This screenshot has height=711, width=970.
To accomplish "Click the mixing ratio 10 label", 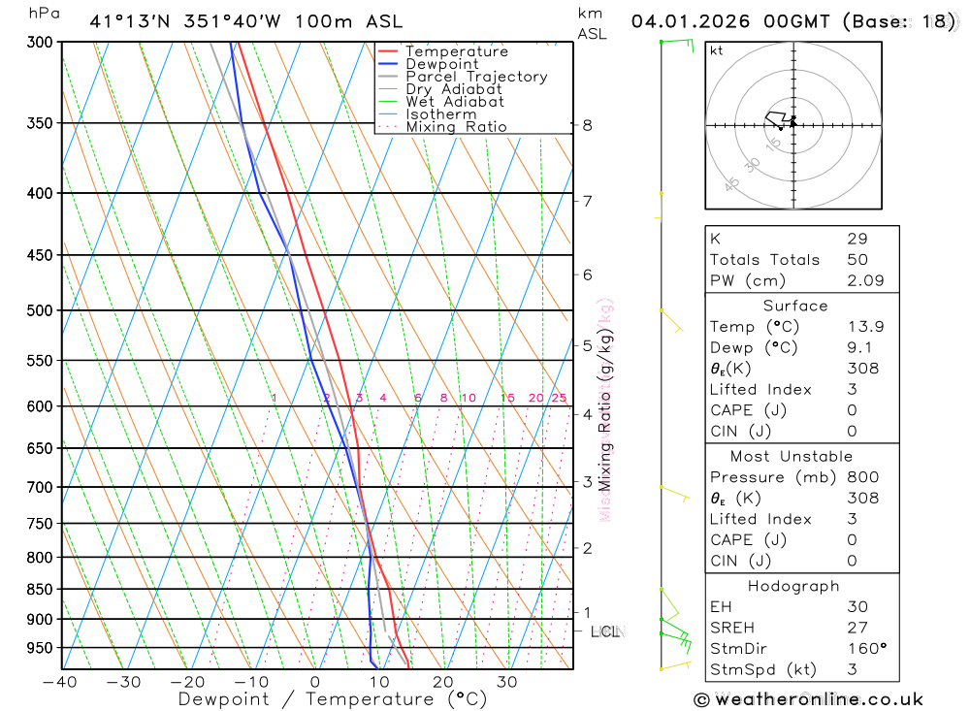I will [x=469, y=398].
